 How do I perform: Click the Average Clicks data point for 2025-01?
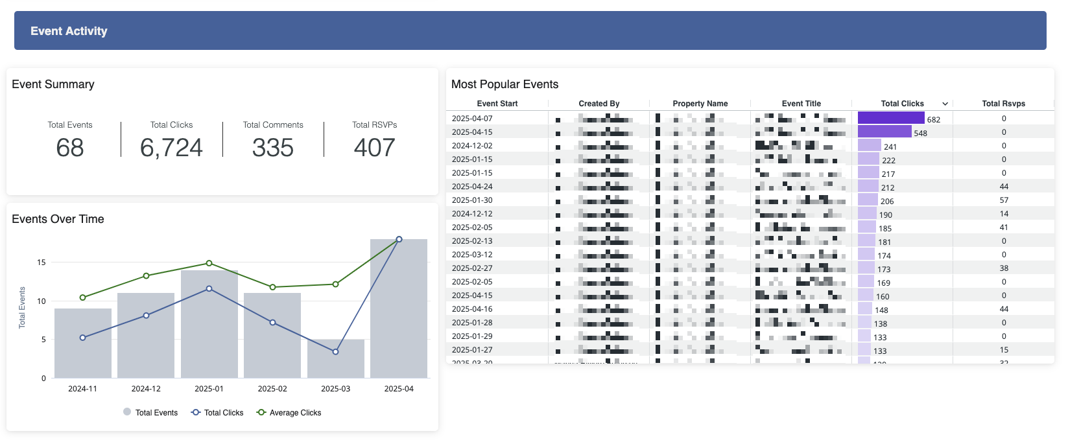(209, 263)
